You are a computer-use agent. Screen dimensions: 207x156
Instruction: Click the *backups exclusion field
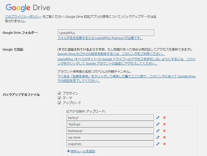click(x=110, y=124)
